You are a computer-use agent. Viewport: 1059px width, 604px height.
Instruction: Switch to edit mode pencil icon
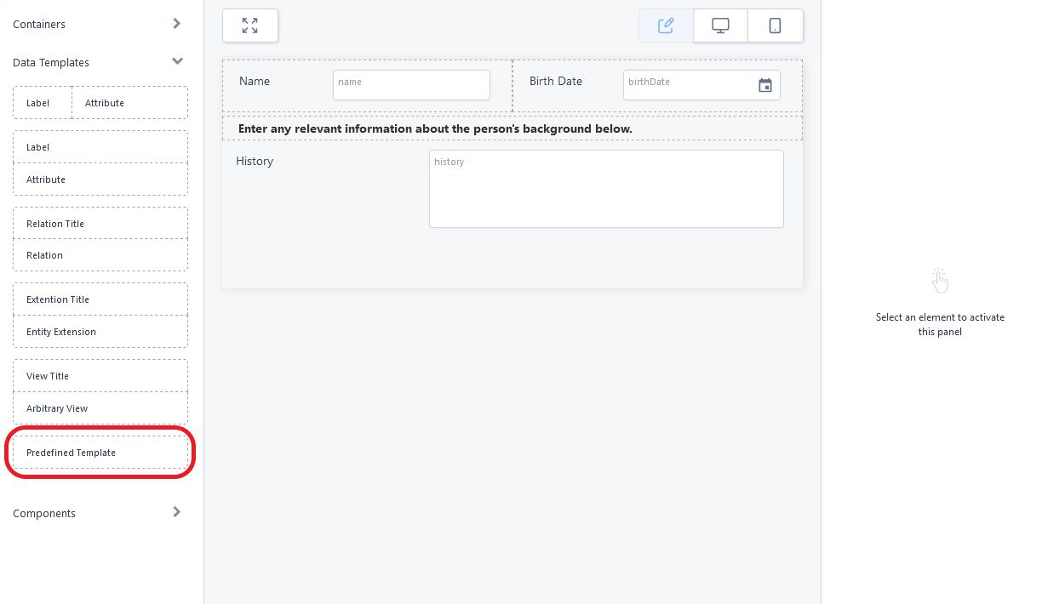pos(666,26)
